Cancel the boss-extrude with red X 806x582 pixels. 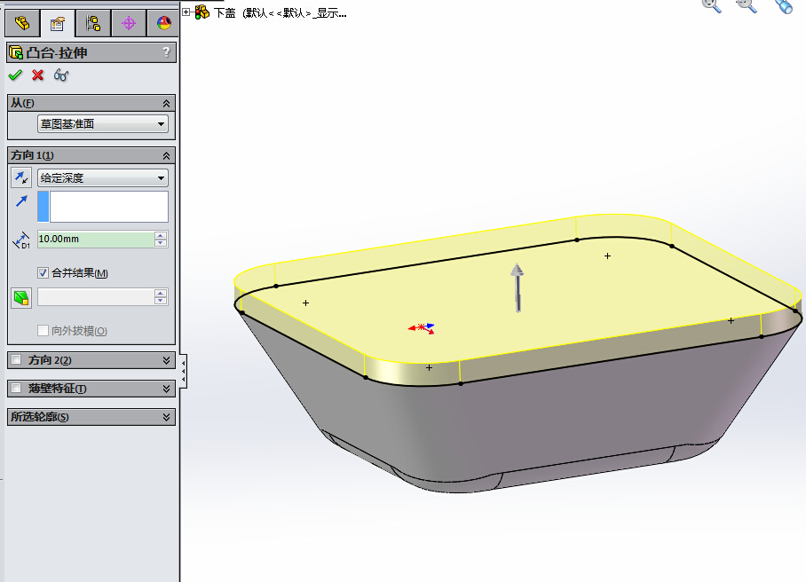[x=37, y=75]
